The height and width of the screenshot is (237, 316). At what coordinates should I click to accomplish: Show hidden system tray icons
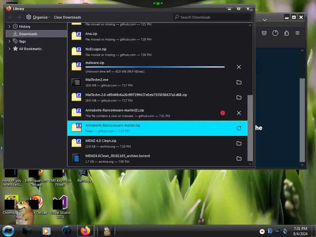[x=262, y=231]
